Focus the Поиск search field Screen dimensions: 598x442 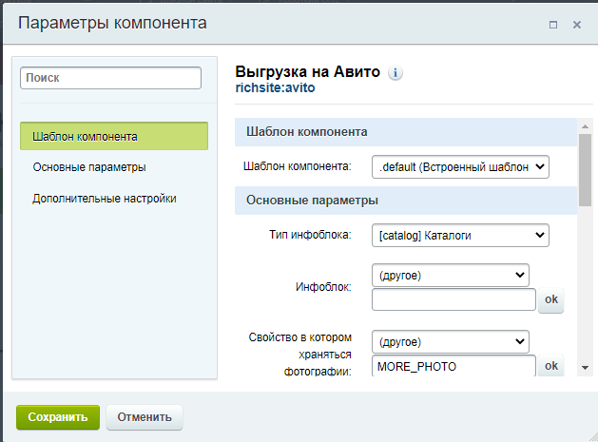pos(110,78)
